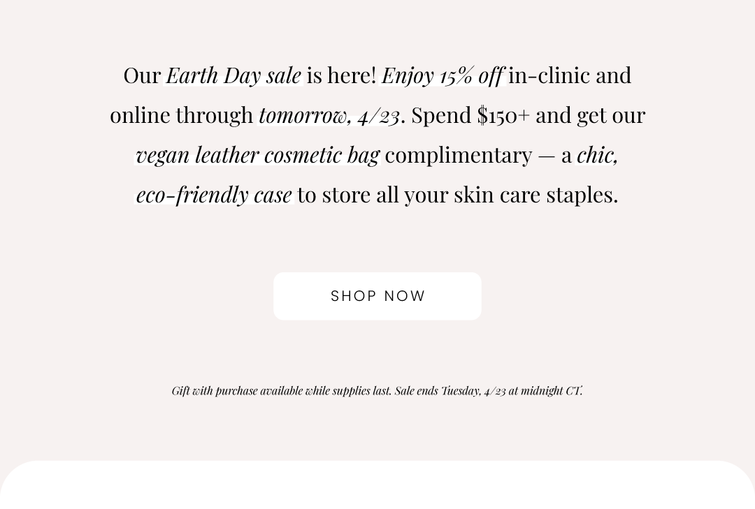Click the italic word 'chic,'
This screenshot has height=509, width=755.
click(597, 156)
